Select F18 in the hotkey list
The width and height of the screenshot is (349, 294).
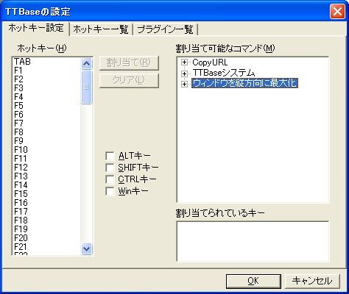(46, 220)
